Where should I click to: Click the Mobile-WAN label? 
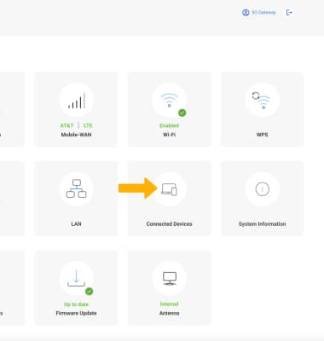click(76, 135)
